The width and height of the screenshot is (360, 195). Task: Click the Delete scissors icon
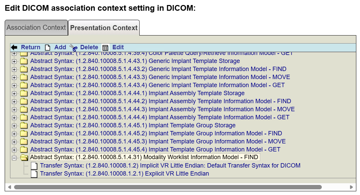pos(73,48)
